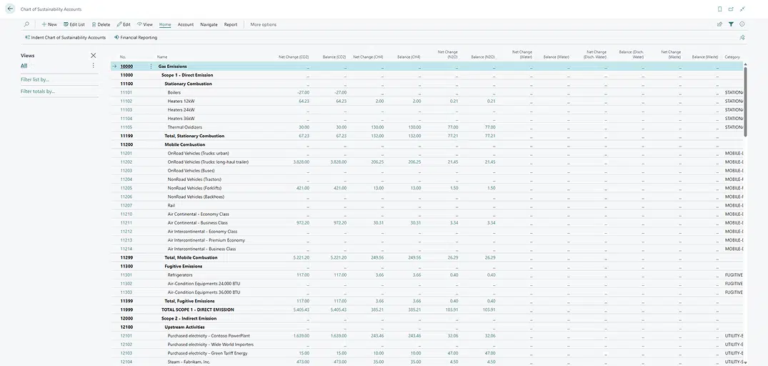Click 5,221.20 CO2 total for Mobile Combustion
Screen dimensions: 768x366
(301, 258)
